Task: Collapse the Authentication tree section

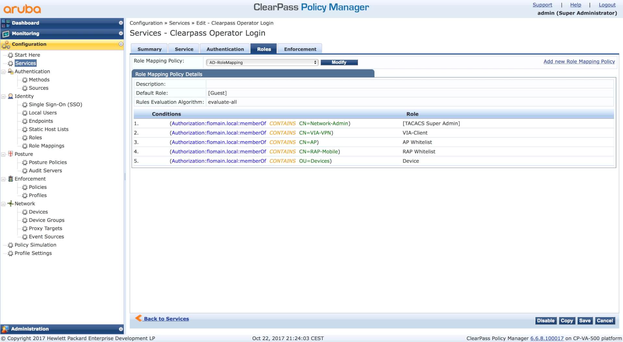Action: (x=4, y=72)
